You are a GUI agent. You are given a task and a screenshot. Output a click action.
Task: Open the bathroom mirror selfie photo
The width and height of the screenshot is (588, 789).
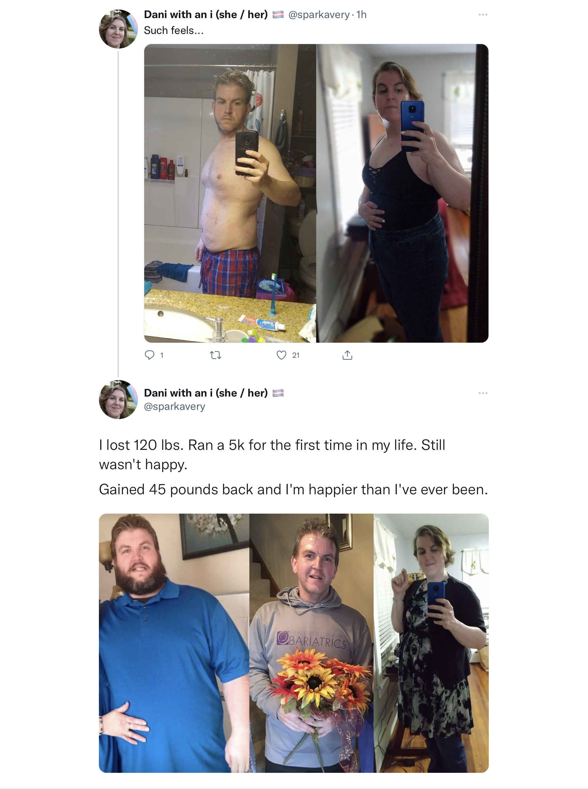click(x=230, y=193)
